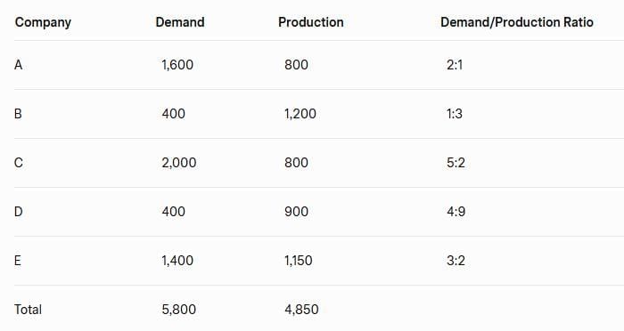Select Company B row label
Image resolution: width=624 pixels, height=331 pixels.
[x=18, y=114]
